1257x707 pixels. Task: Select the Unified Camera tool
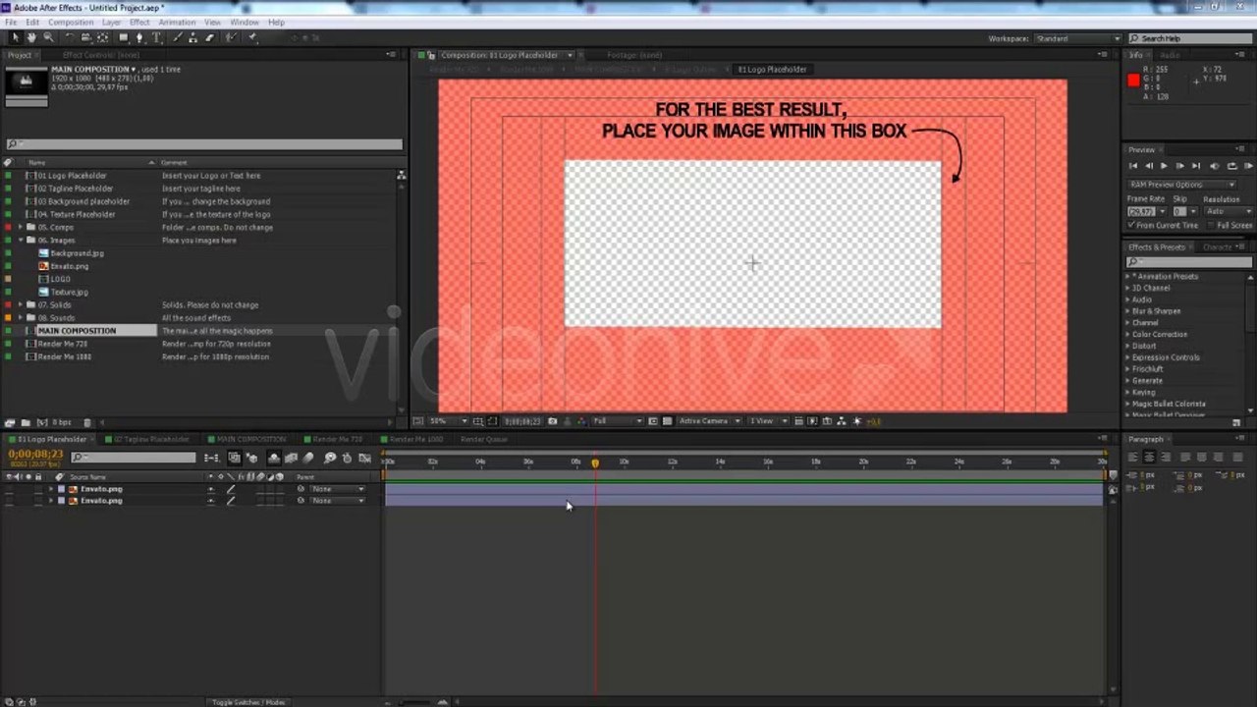pyautogui.click(x=86, y=38)
